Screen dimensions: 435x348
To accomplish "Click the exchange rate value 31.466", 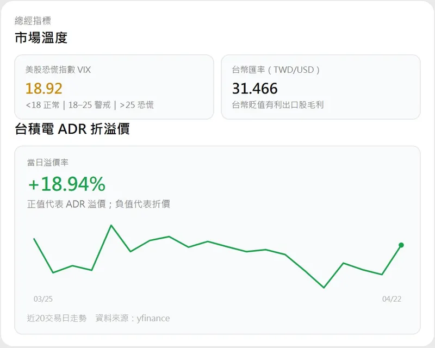I will coord(254,89).
